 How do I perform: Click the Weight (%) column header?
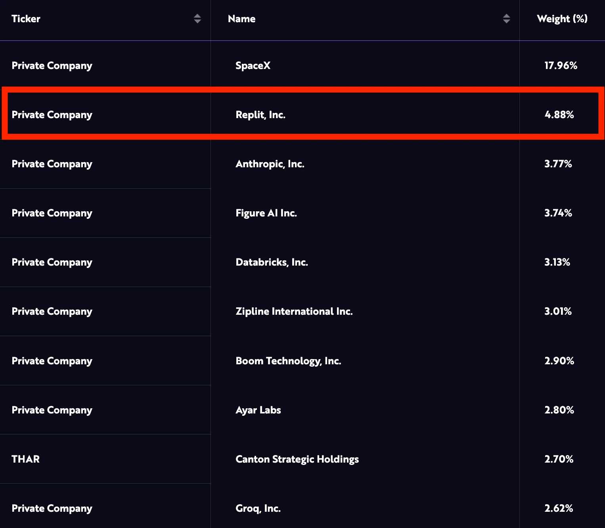(x=562, y=19)
